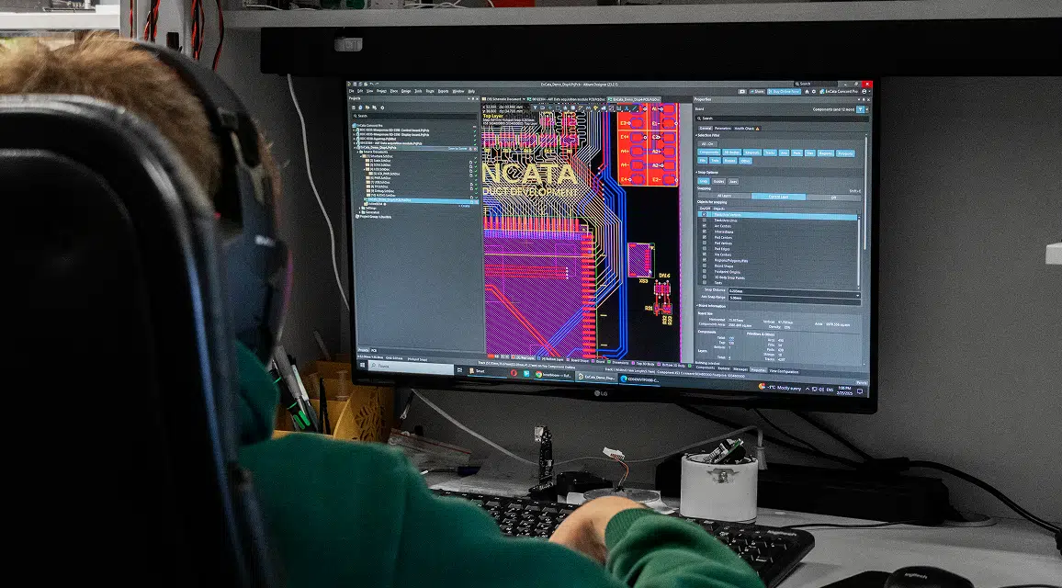This screenshot has height=588, width=1062.
Task: Collapse the Board Information section
Action: pos(697,306)
